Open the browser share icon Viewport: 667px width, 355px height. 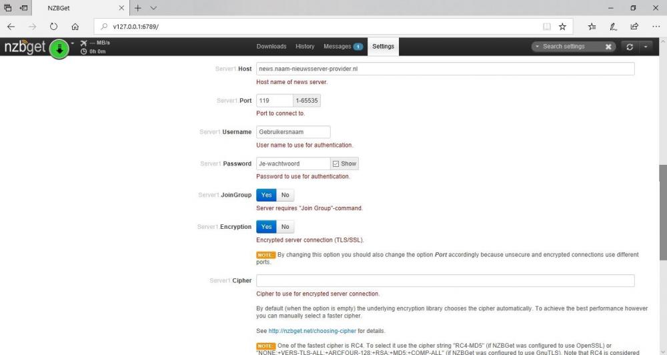(x=634, y=27)
